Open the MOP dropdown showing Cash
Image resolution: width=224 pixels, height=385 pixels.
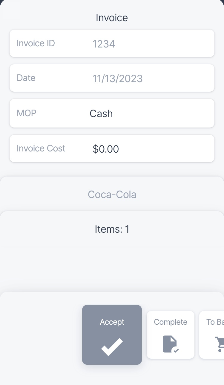point(101,113)
